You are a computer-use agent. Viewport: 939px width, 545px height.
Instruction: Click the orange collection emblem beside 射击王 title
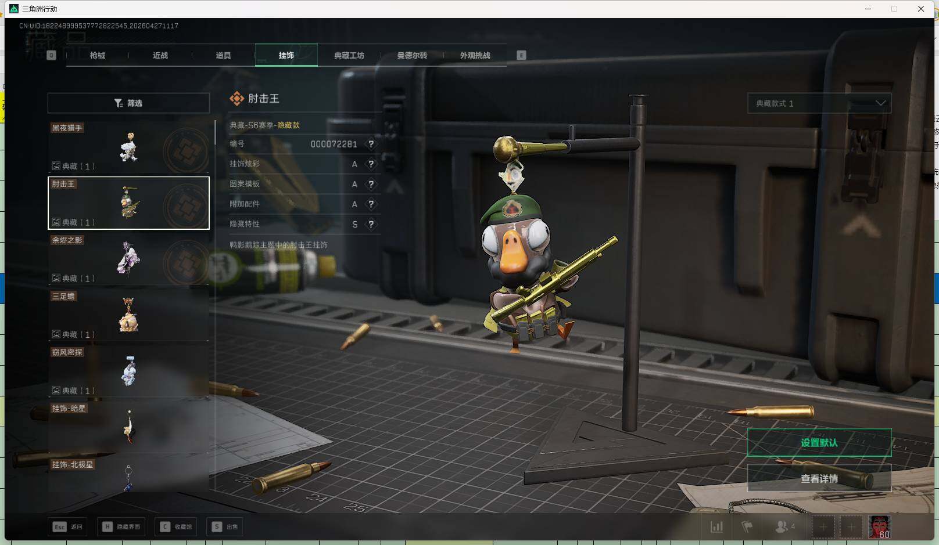coord(236,99)
